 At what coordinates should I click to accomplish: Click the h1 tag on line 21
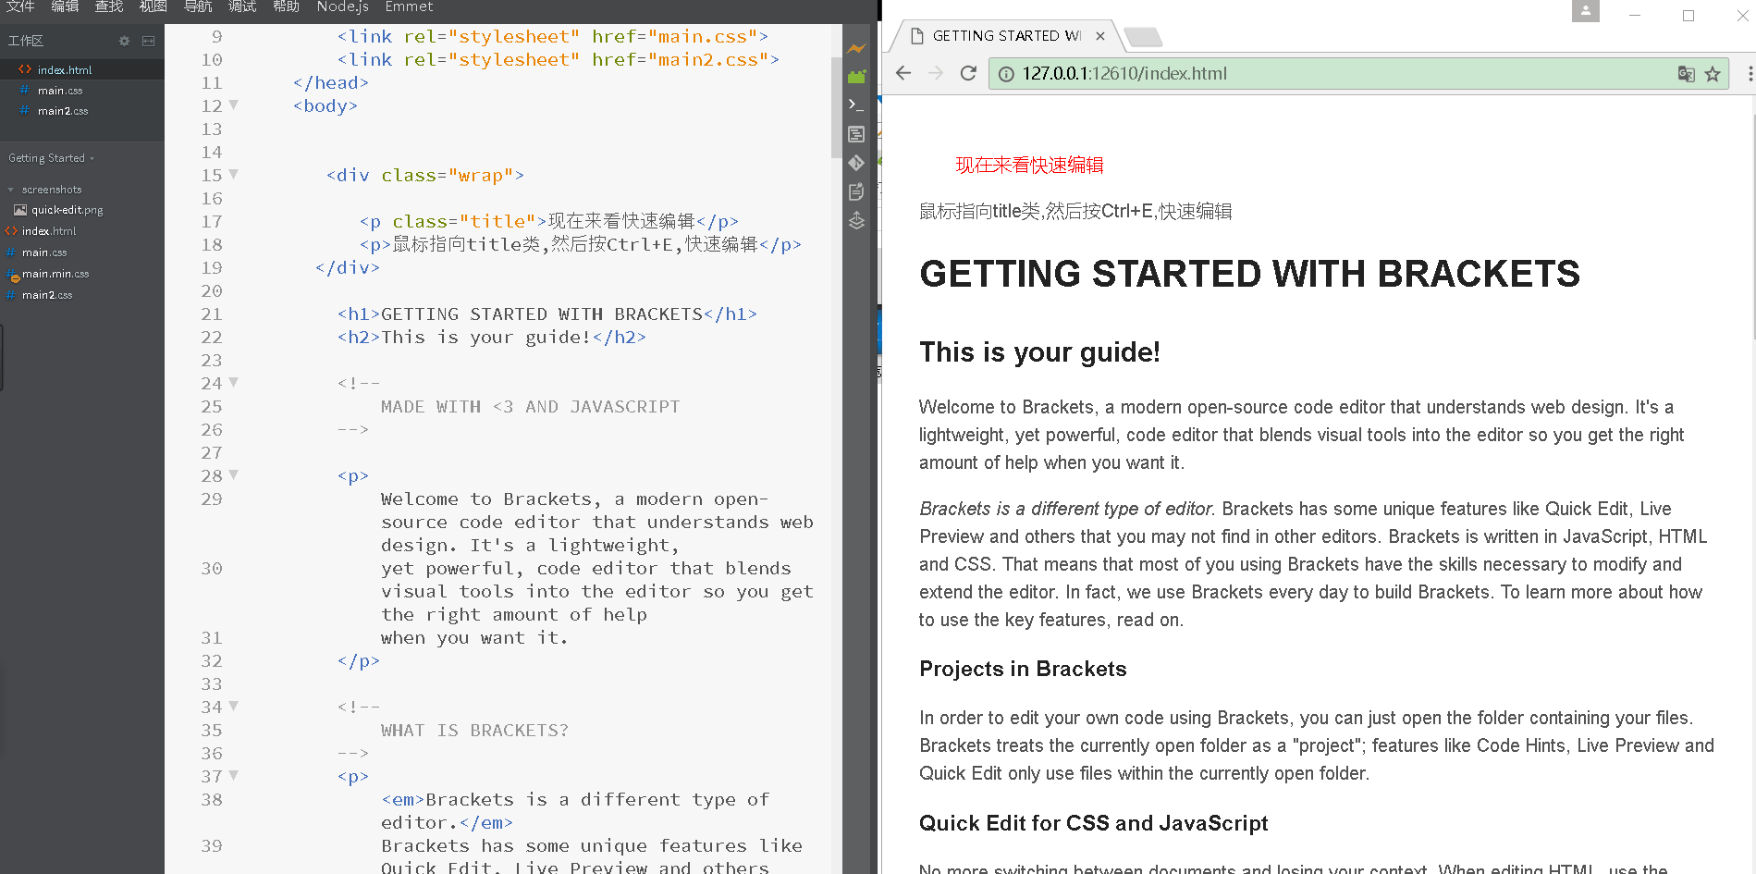[x=359, y=314]
